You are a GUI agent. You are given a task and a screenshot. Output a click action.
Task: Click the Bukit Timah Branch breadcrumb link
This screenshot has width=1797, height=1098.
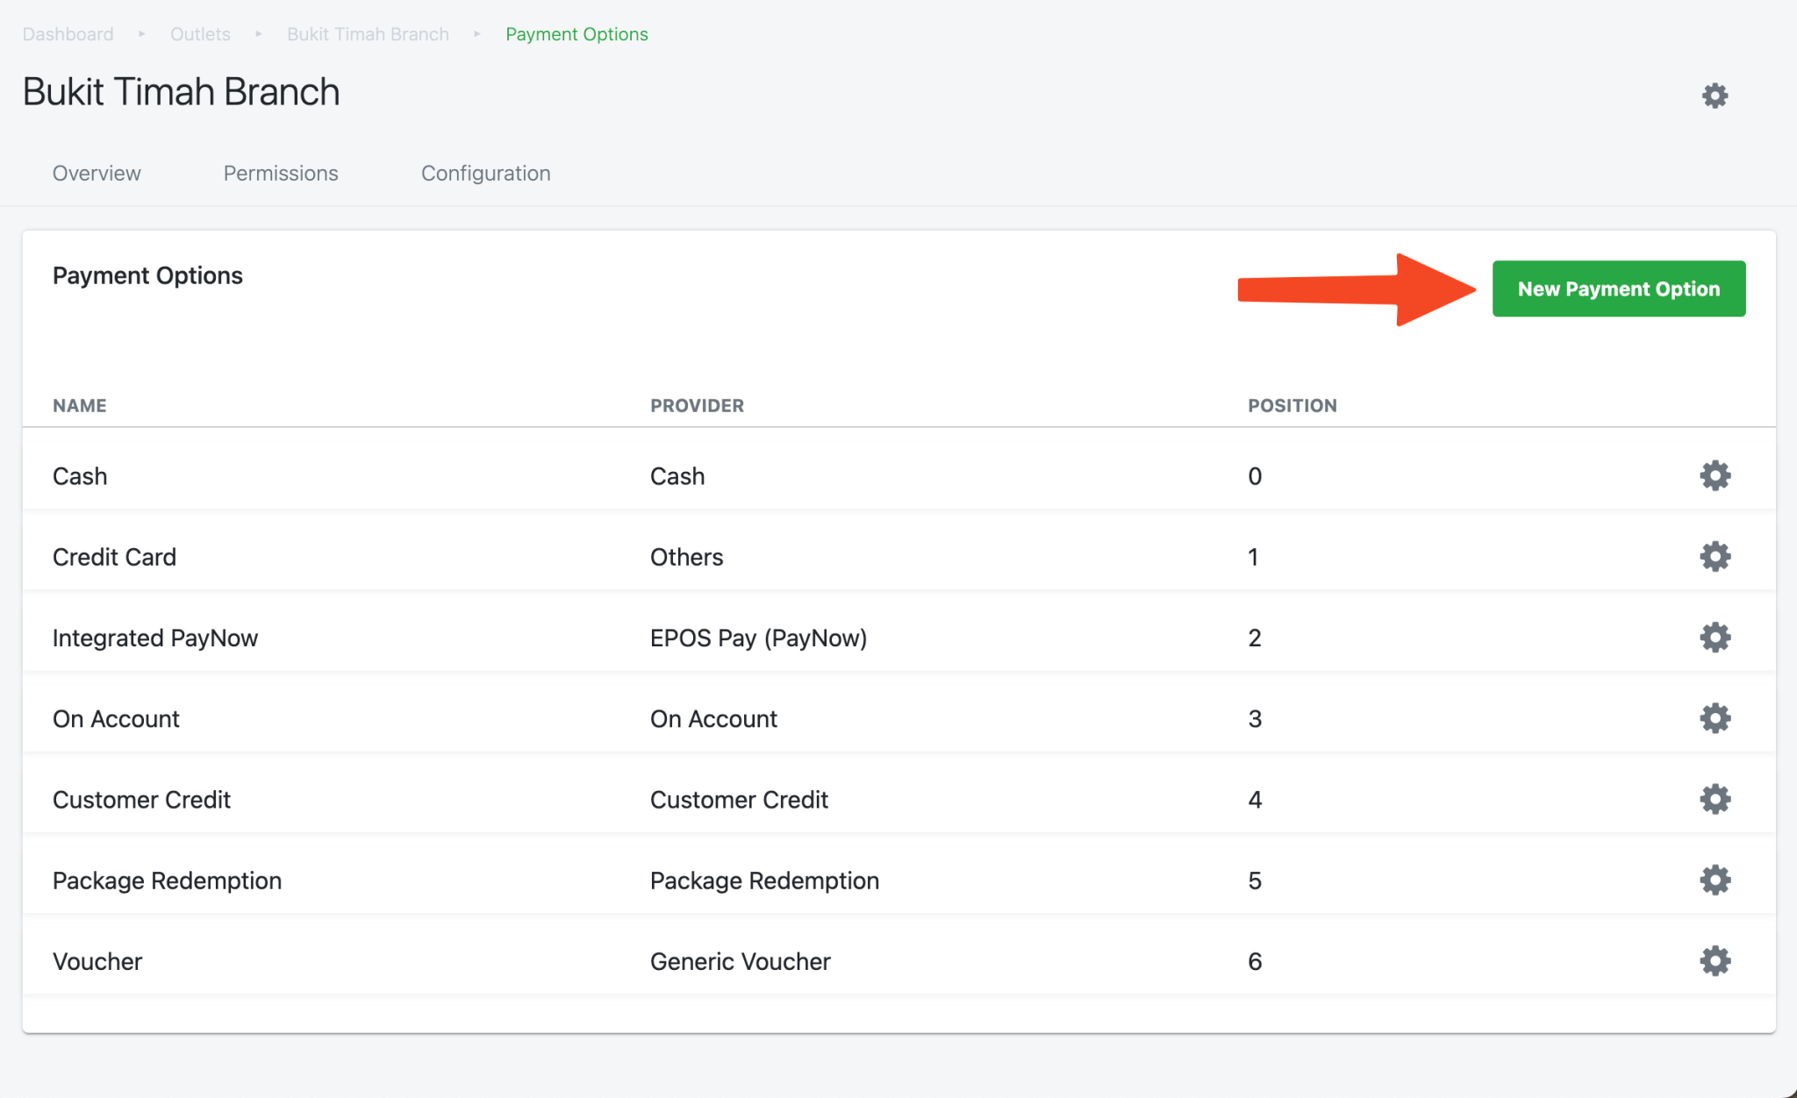pos(368,34)
